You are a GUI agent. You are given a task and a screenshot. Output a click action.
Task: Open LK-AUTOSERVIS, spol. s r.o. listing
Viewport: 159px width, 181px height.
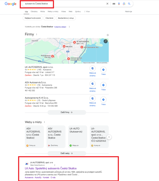[39, 67]
